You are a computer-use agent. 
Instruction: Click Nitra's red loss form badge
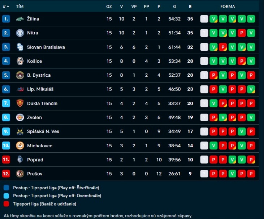point(242,33)
